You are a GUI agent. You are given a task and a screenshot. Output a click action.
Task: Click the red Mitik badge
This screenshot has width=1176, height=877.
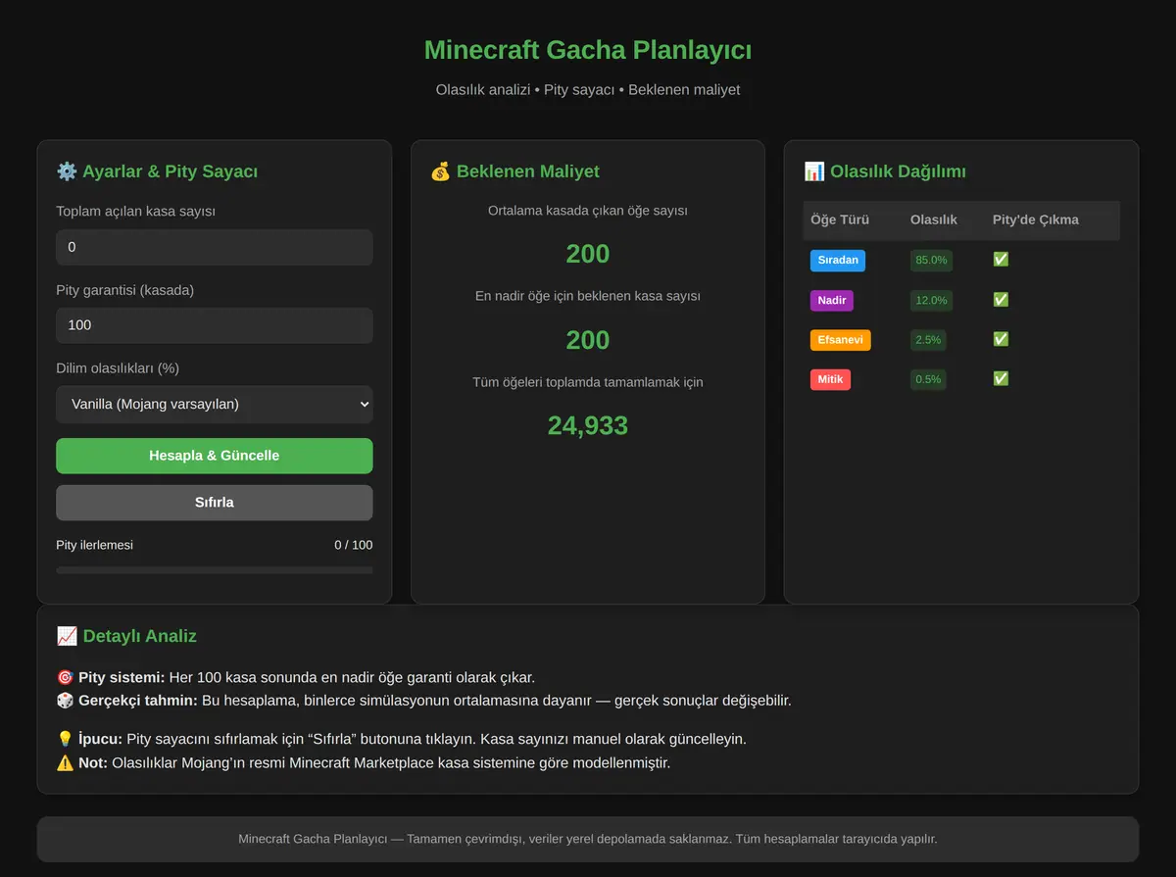(x=830, y=379)
